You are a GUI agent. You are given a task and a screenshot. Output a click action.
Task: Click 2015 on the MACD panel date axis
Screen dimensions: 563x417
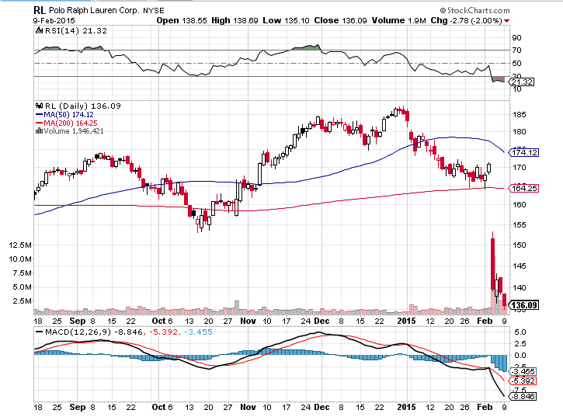[406, 407]
